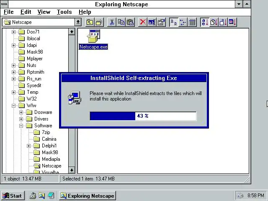Collapse the Wfw folder

click(13, 106)
